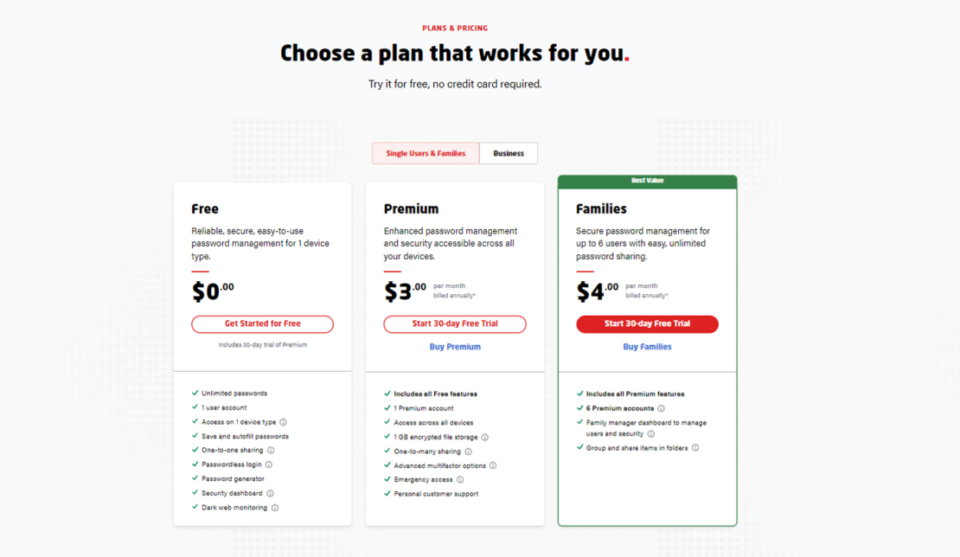
Task: Switch to the Business plans tab
Action: 509,153
